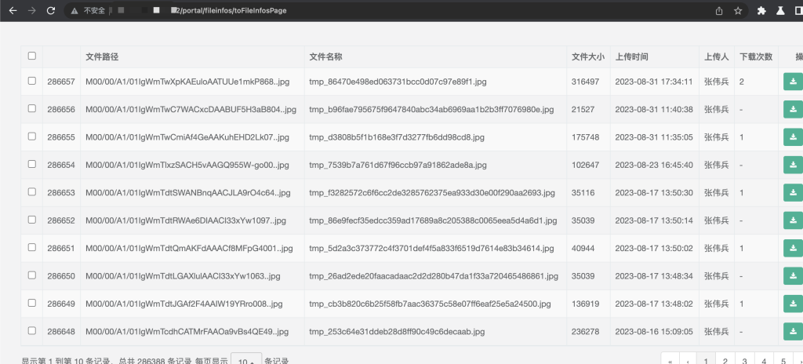
Task: Download file in row 286656
Action: [794, 109]
